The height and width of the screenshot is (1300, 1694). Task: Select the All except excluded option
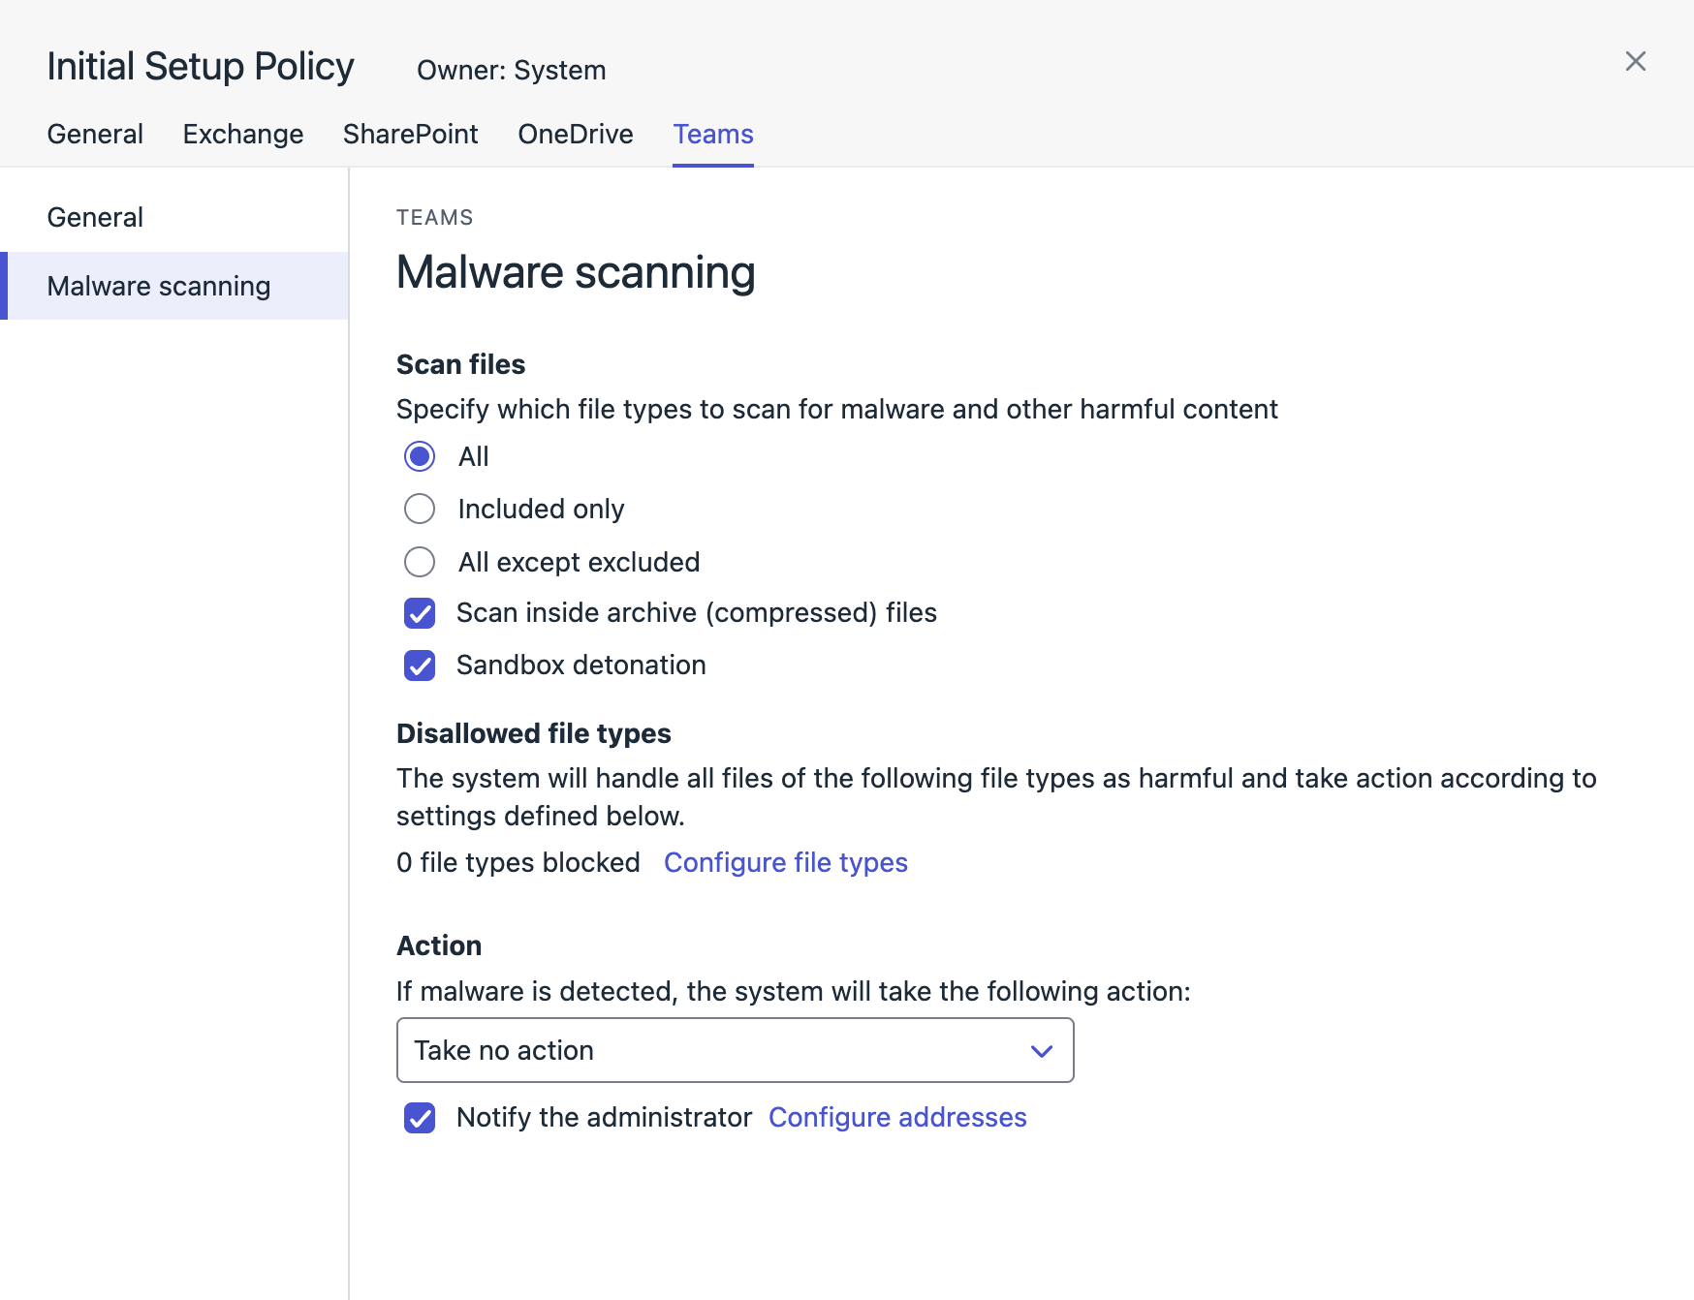tap(420, 562)
